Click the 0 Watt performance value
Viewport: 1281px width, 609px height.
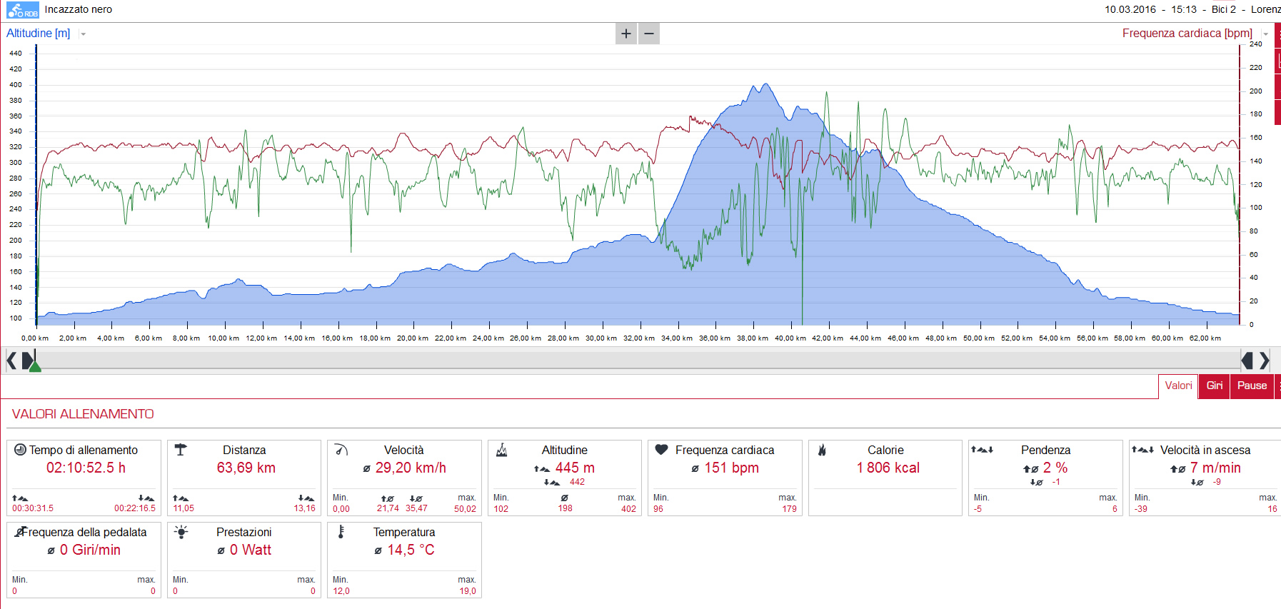click(x=251, y=550)
